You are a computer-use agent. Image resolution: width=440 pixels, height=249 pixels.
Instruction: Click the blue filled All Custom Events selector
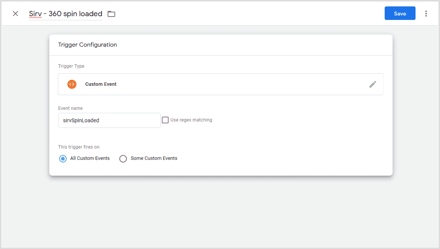63,158
